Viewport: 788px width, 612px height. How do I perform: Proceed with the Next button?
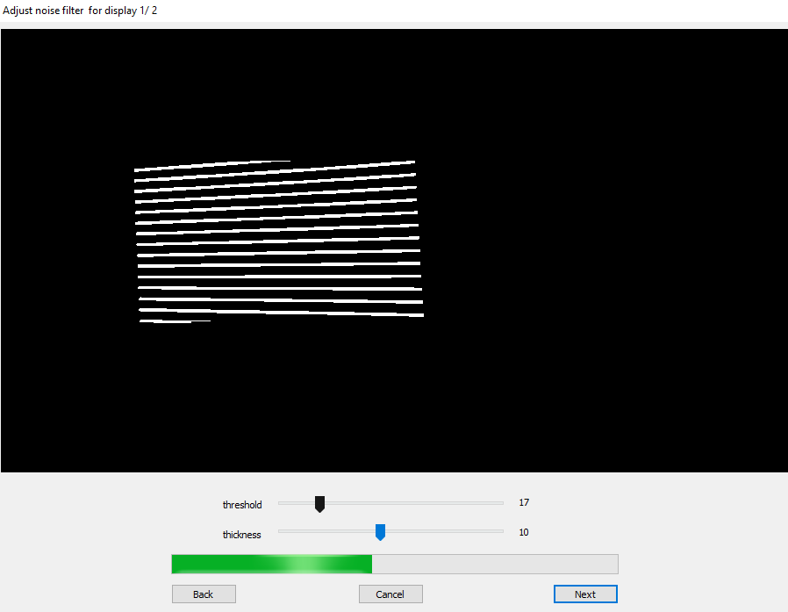pos(585,594)
